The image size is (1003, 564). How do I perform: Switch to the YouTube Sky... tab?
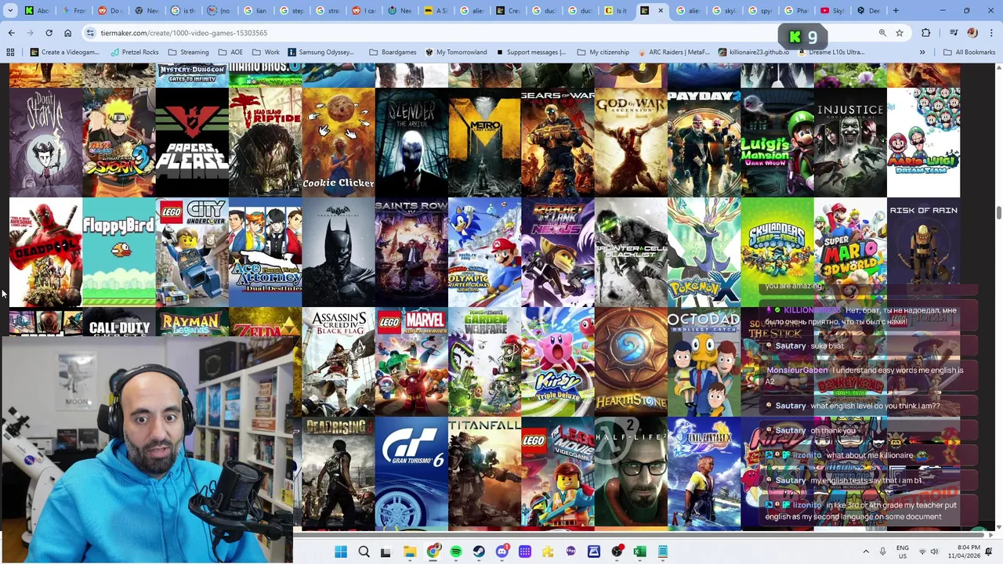[x=832, y=10]
